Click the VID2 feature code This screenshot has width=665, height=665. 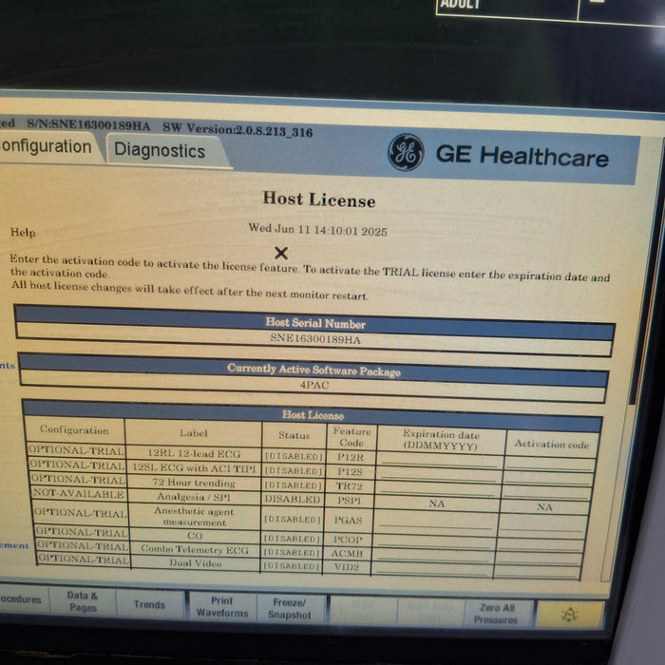pyautogui.click(x=347, y=566)
